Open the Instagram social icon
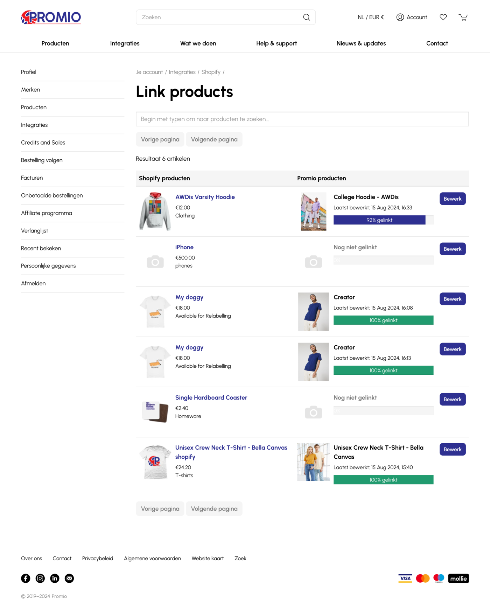Image resolution: width=490 pixels, height=610 pixels. 40,578
